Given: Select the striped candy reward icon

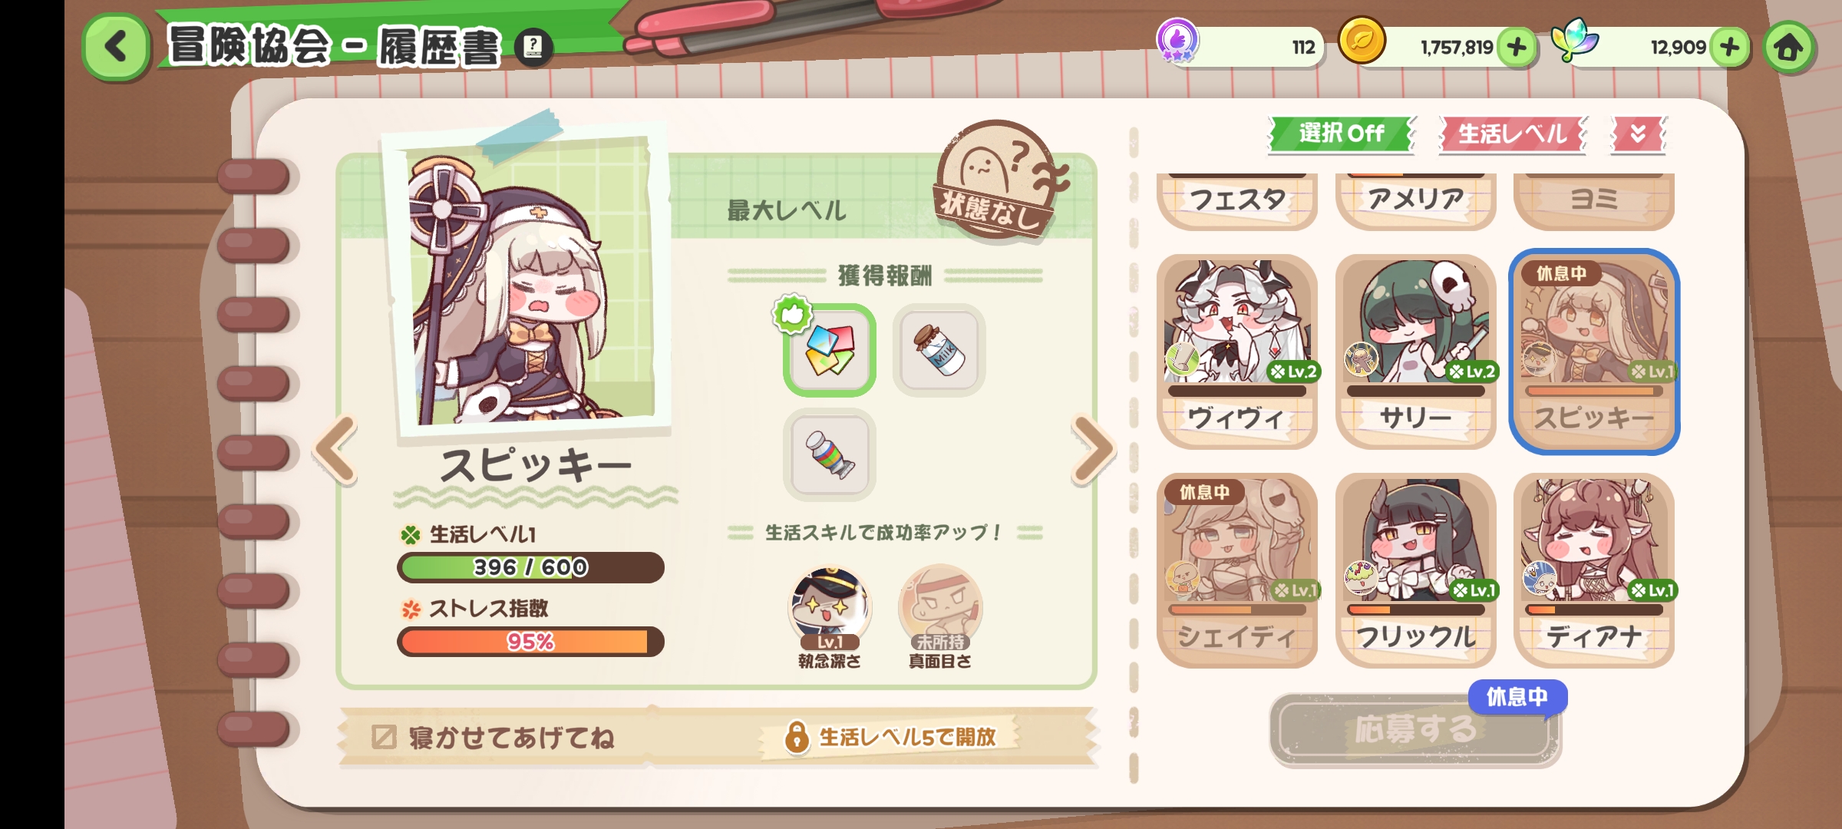Looking at the screenshot, I should (829, 454).
